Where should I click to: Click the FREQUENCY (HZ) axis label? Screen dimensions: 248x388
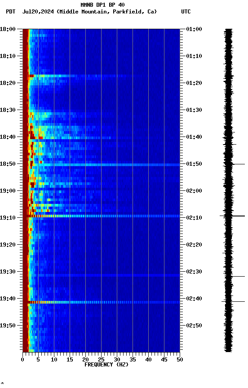tap(106, 365)
